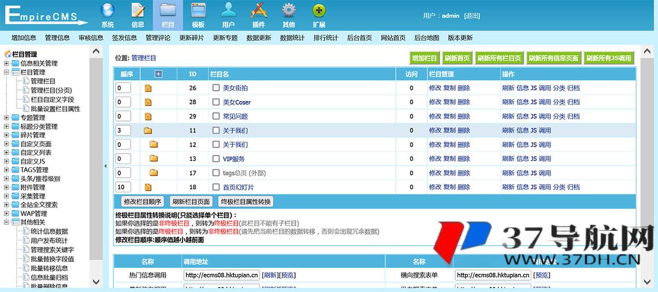Click the order field showing 3
Image resolution: width=658 pixels, height=292 pixels.
[x=123, y=131]
